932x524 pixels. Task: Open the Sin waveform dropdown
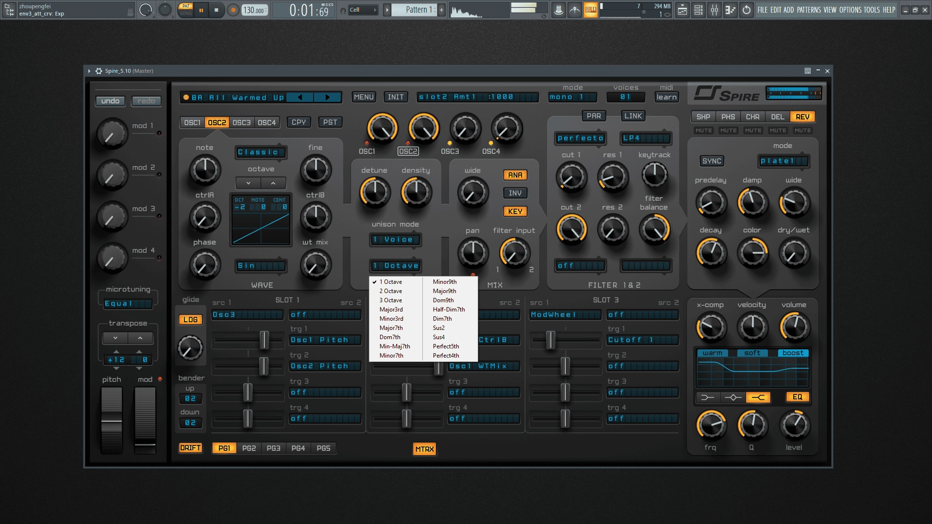261,266
